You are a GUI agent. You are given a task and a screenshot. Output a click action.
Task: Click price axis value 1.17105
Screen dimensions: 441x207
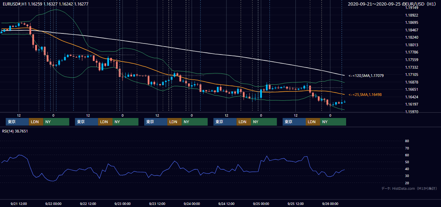click(412, 75)
